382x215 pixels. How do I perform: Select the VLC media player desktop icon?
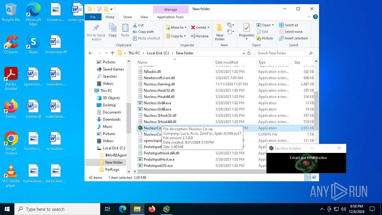coord(11,176)
